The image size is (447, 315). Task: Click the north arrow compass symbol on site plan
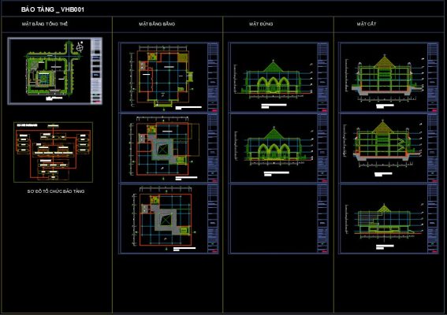[x=80, y=47]
